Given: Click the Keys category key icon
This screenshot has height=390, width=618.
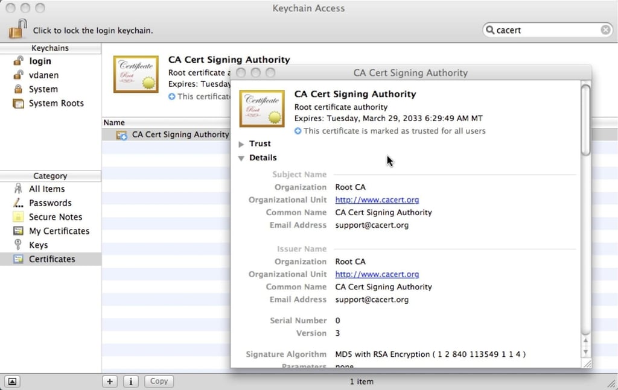Looking at the screenshot, I should 18,245.
